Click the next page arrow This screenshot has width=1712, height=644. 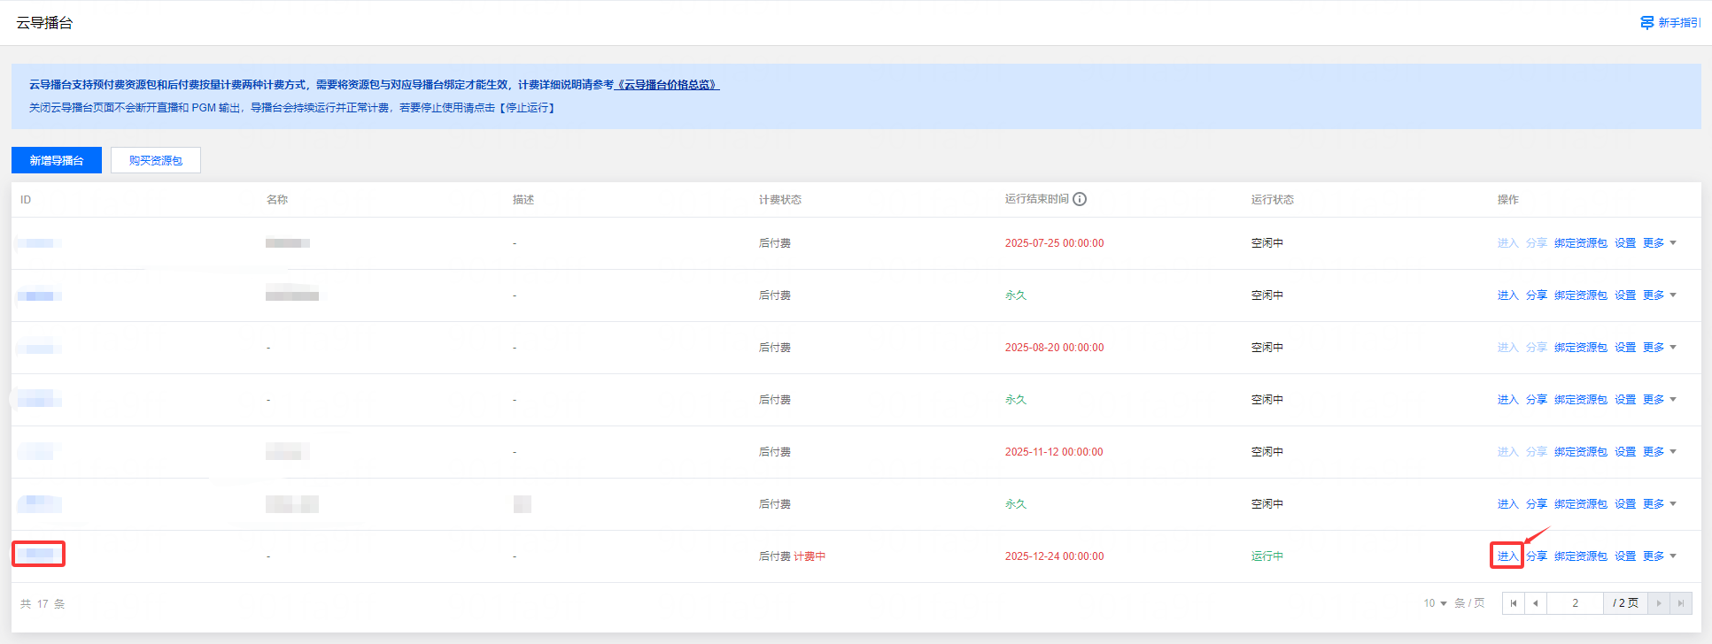[1659, 603]
